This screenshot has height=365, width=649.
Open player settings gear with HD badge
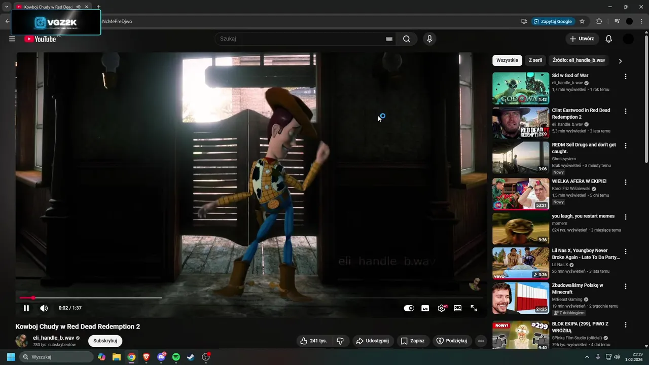[442, 308]
